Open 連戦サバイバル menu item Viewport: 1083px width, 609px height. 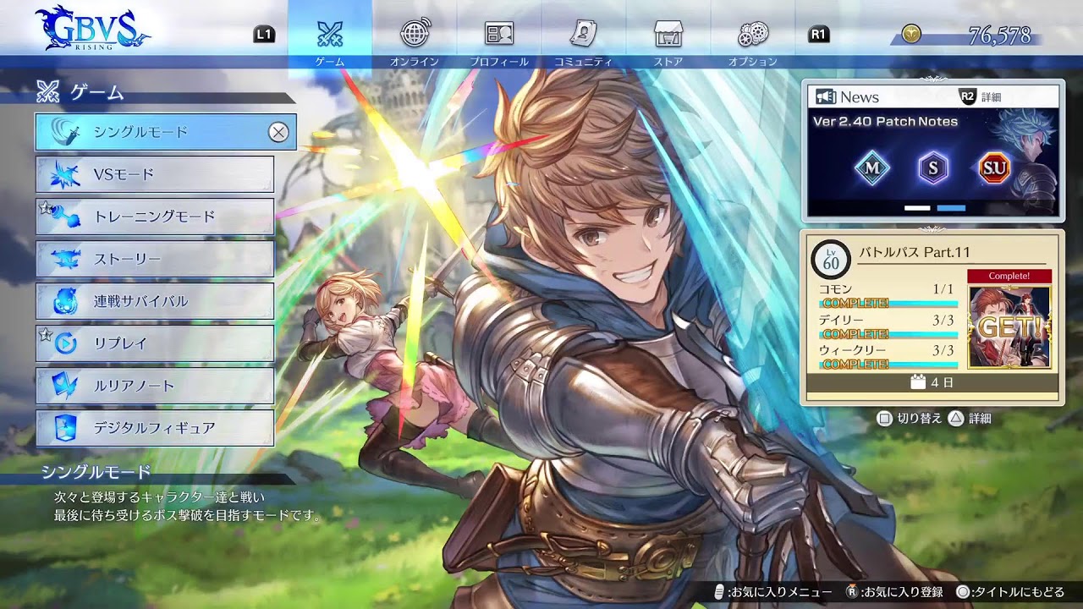[x=155, y=301]
